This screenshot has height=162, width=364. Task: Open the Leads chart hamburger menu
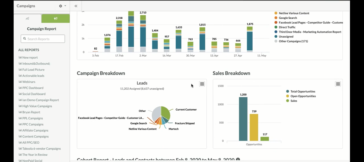pos(202,84)
